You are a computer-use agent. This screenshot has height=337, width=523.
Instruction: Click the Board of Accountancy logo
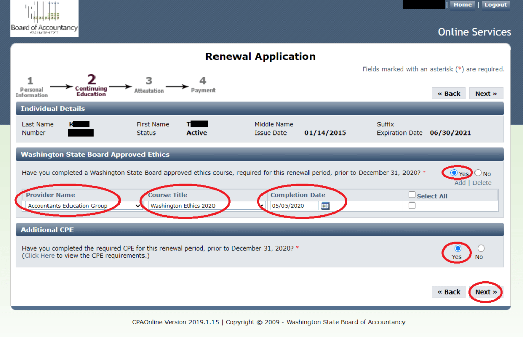44,18
